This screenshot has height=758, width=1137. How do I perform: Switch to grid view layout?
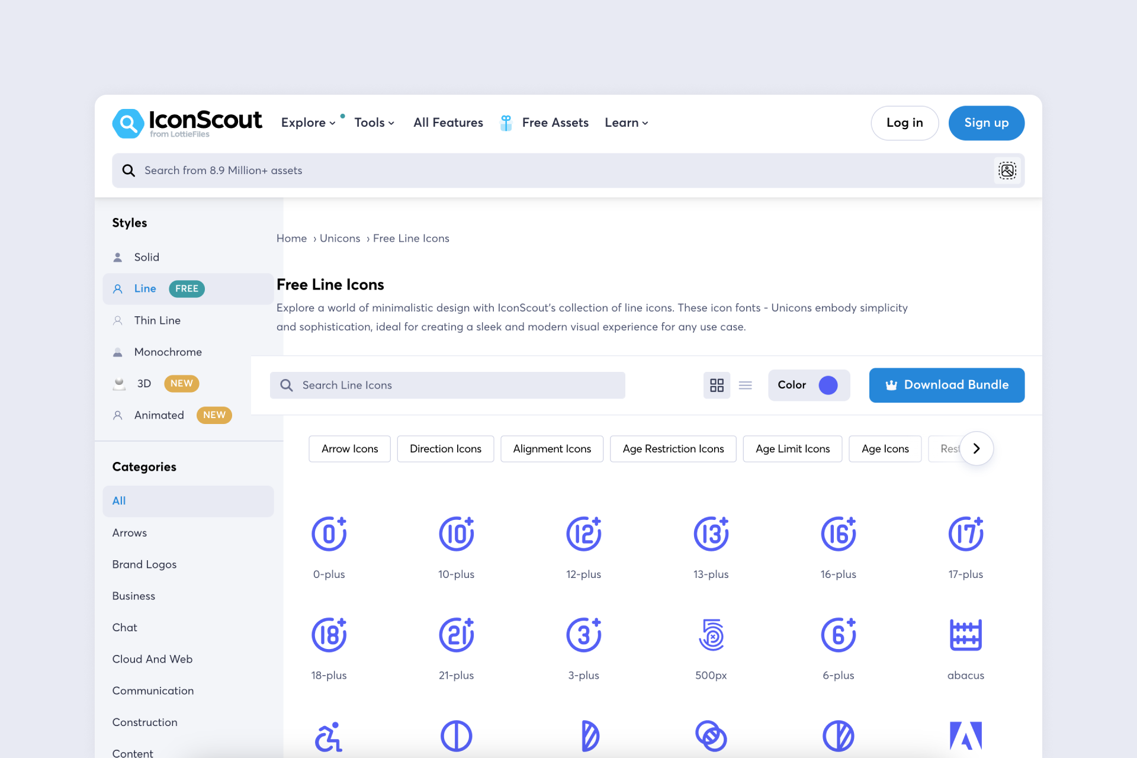point(717,386)
